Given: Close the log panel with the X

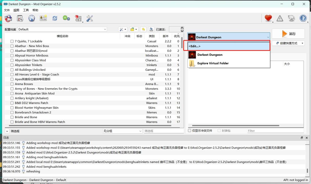Looking at the screenshot, I should [x=307, y=138].
